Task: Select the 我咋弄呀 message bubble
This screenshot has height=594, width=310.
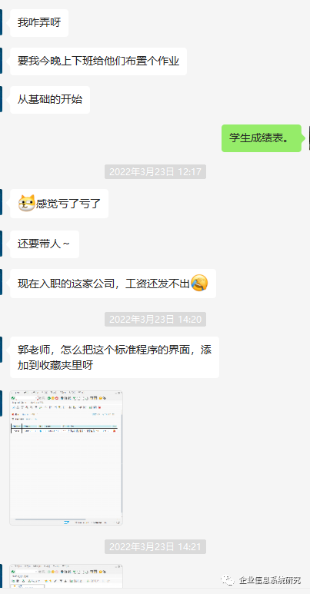Action: [39, 23]
